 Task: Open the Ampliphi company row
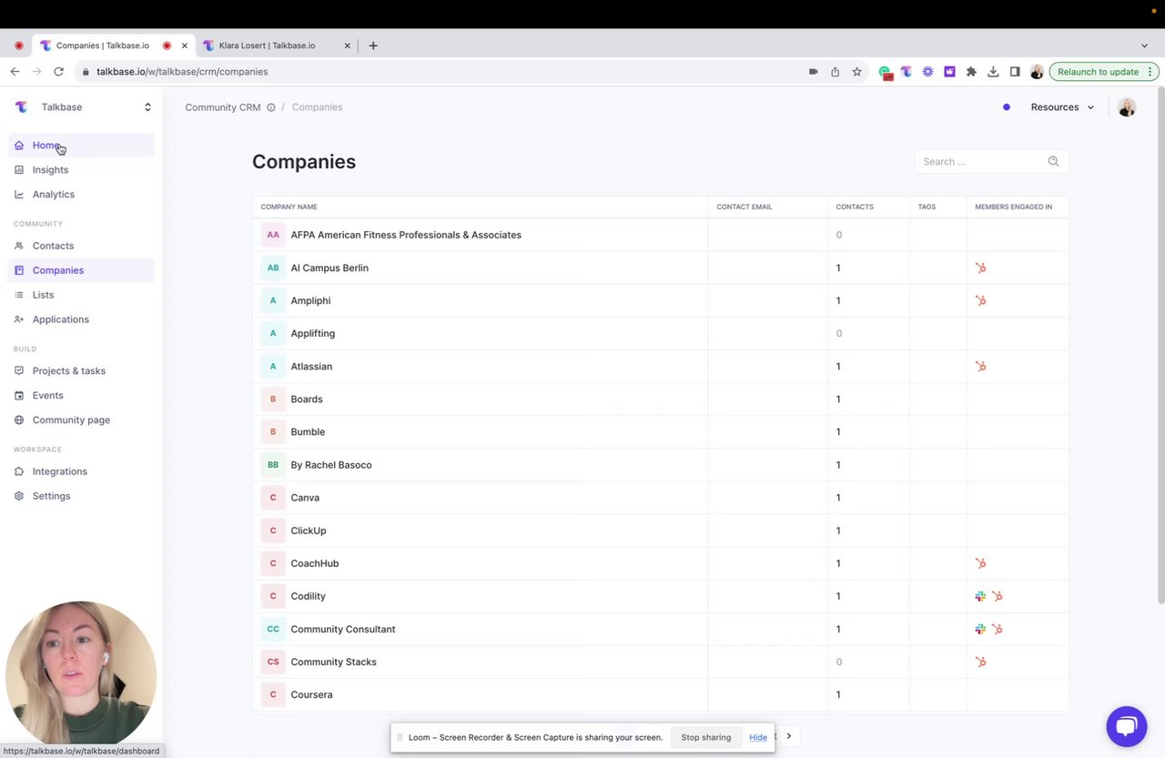(x=660, y=301)
